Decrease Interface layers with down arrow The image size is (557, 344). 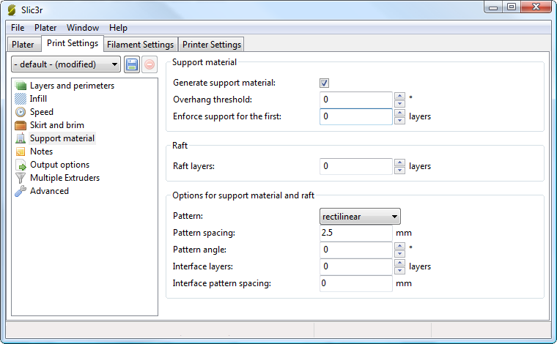click(399, 271)
